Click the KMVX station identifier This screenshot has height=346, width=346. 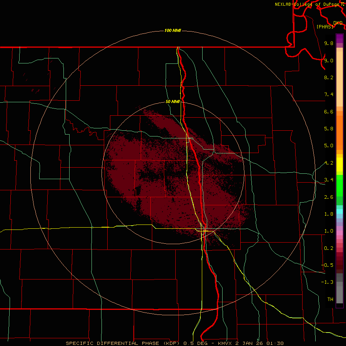(225, 343)
